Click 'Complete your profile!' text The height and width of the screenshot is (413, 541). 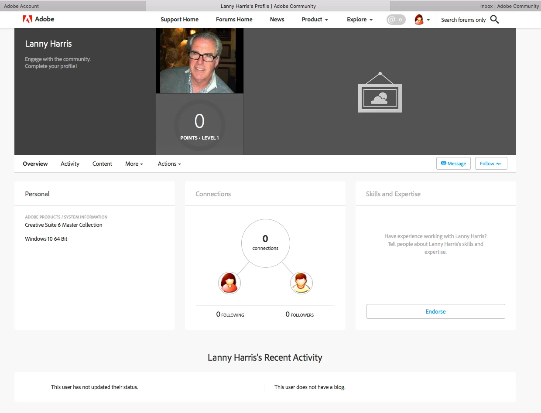point(51,66)
